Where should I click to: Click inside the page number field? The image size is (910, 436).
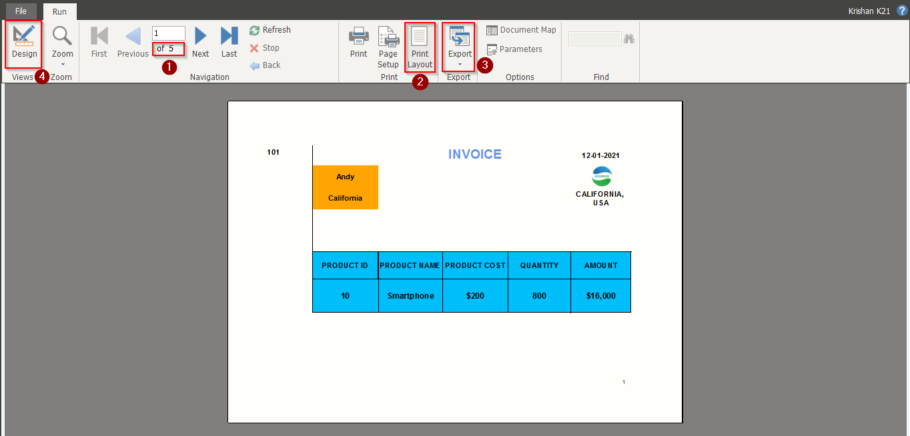pos(168,33)
